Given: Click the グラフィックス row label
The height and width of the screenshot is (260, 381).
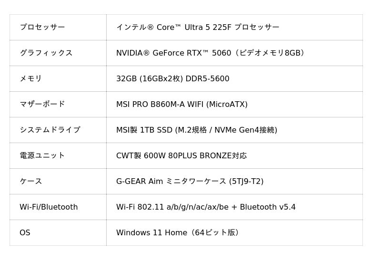Looking at the screenshot, I should pos(46,53).
